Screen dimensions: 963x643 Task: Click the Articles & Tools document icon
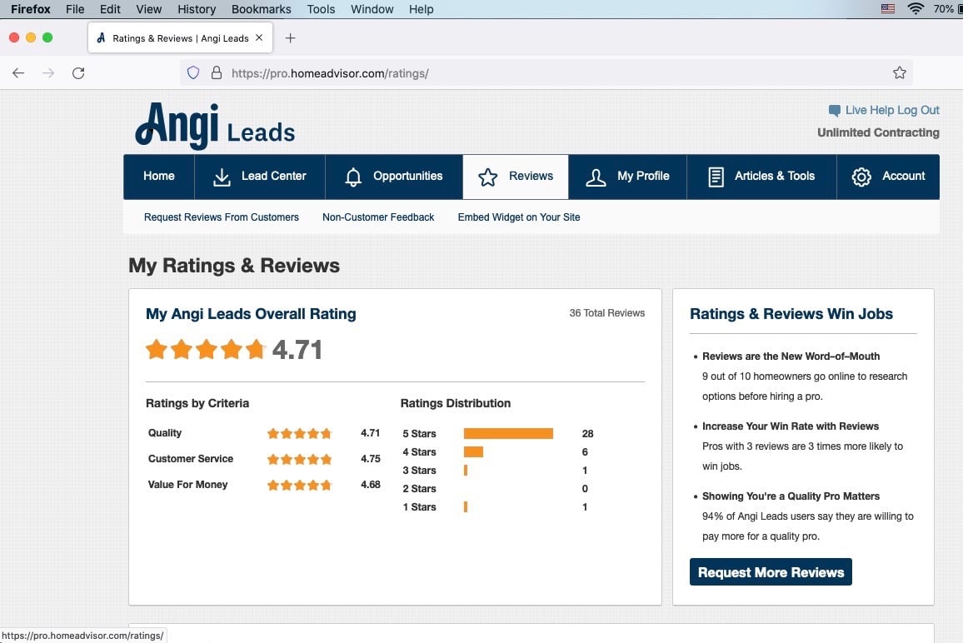(x=716, y=177)
